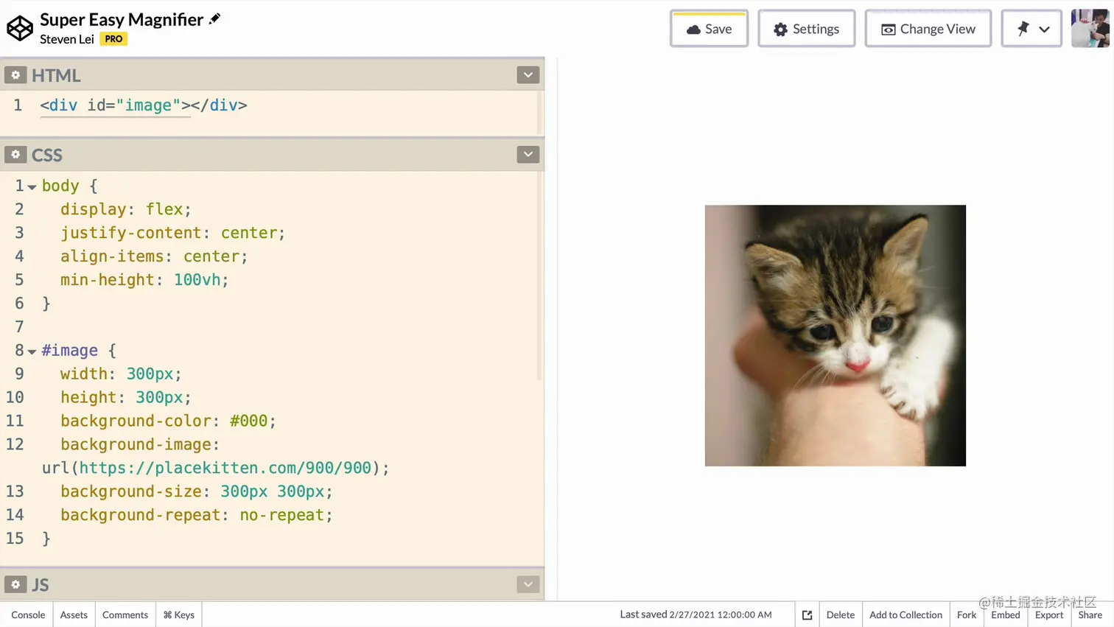1114x627 pixels.
Task: Open user profile avatar
Action: [x=1090, y=29]
